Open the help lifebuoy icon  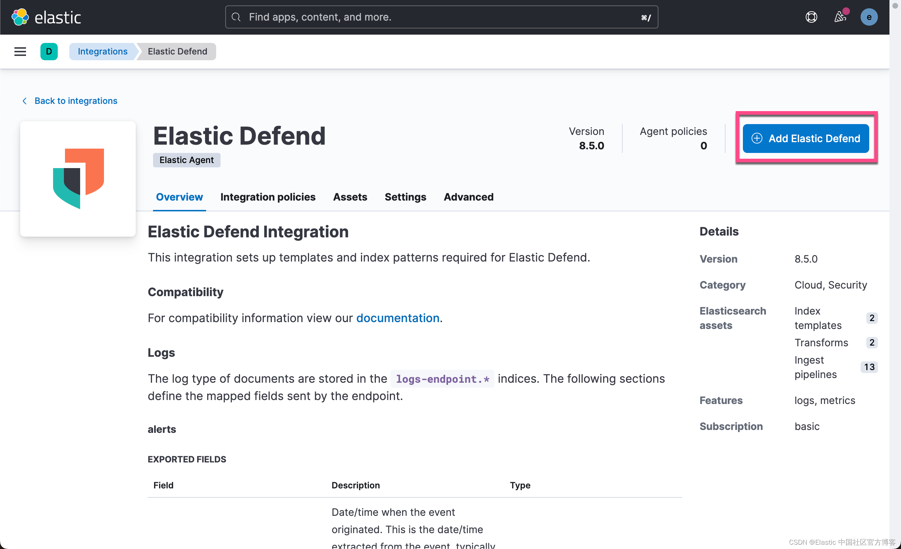point(811,17)
